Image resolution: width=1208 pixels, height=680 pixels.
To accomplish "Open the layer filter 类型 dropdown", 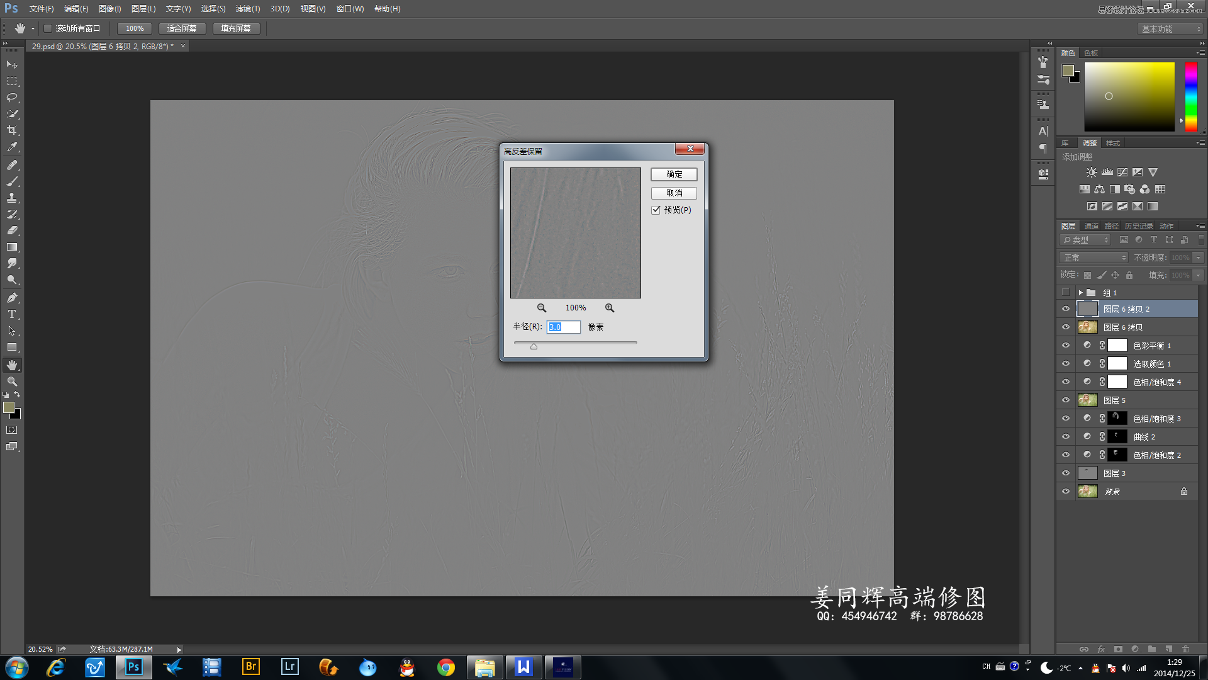I will (x=1085, y=240).
